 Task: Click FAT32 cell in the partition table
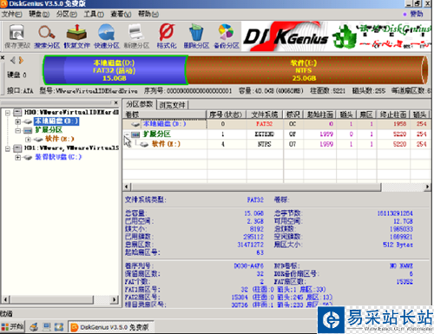click(x=264, y=124)
